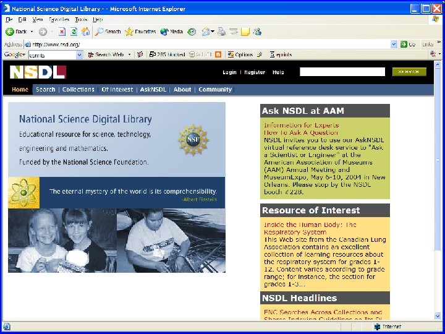Open the Media bar

pos(171,32)
